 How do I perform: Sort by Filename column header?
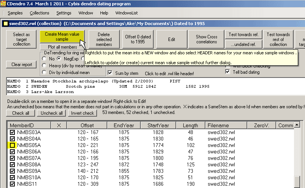click(226, 125)
